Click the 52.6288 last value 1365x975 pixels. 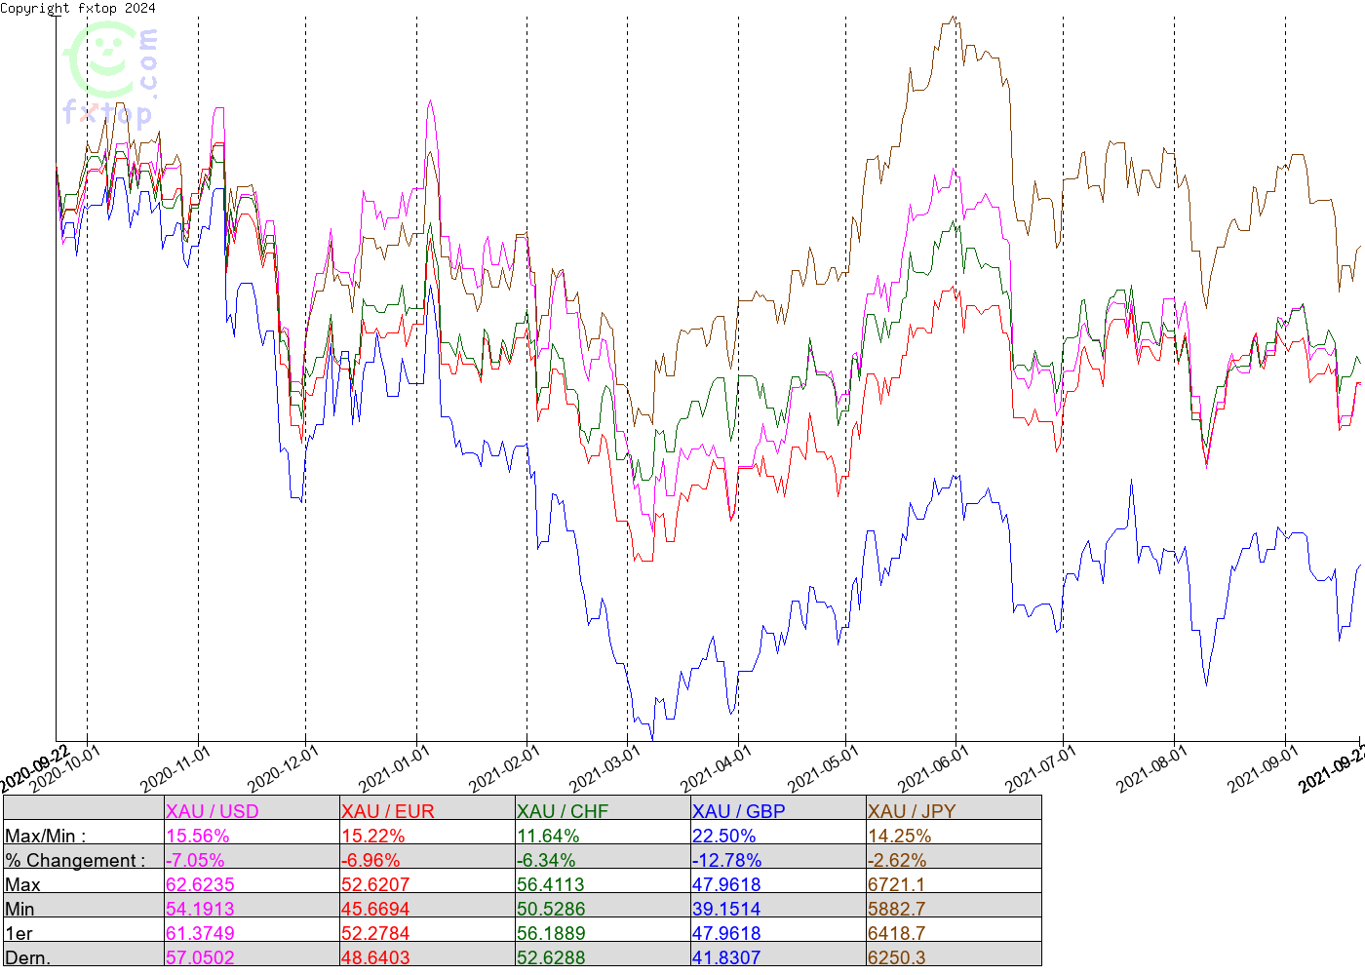pos(551,957)
